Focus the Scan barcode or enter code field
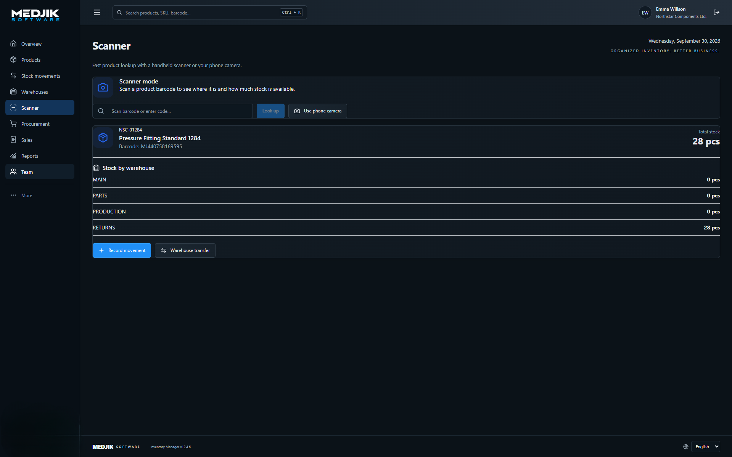Viewport: 732px width, 457px height. point(172,111)
